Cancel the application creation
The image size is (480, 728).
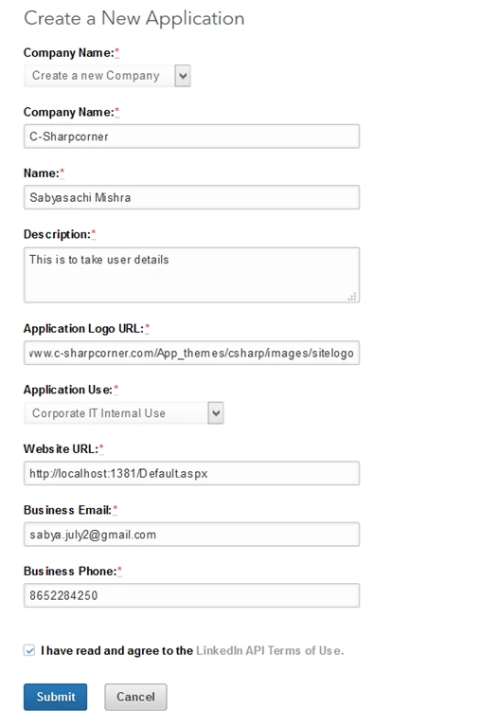pos(135,697)
